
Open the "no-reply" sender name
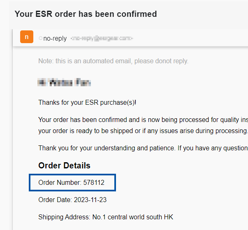coord(55,38)
